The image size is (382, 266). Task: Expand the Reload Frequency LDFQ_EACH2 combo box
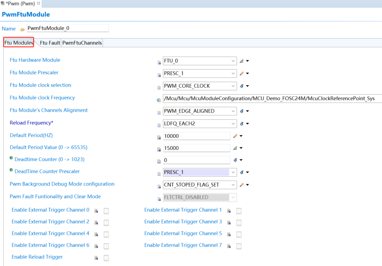(233, 124)
